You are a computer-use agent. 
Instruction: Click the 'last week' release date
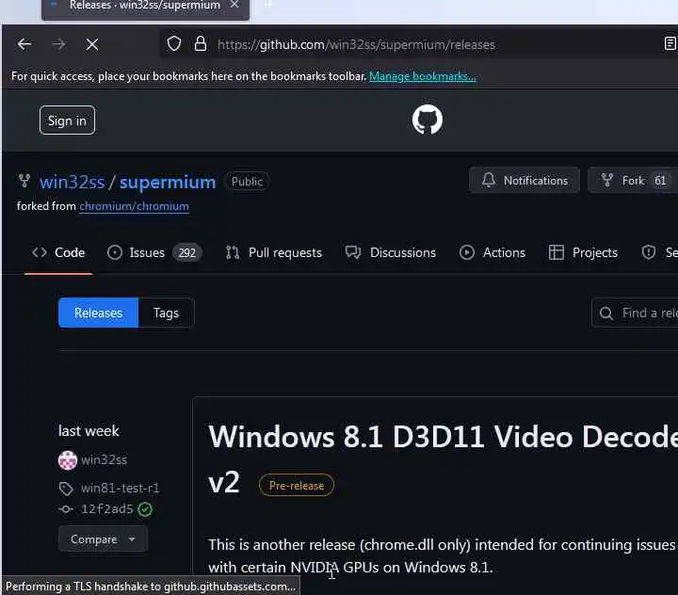click(x=89, y=430)
